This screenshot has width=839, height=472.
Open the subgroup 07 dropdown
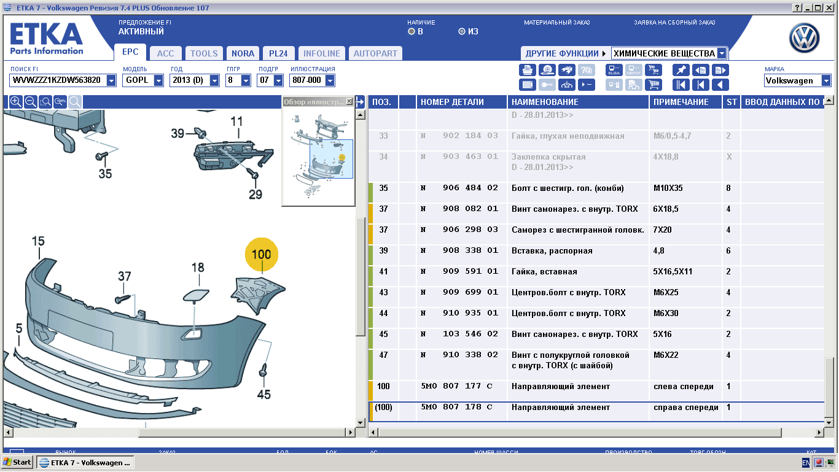[x=278, y=80]
